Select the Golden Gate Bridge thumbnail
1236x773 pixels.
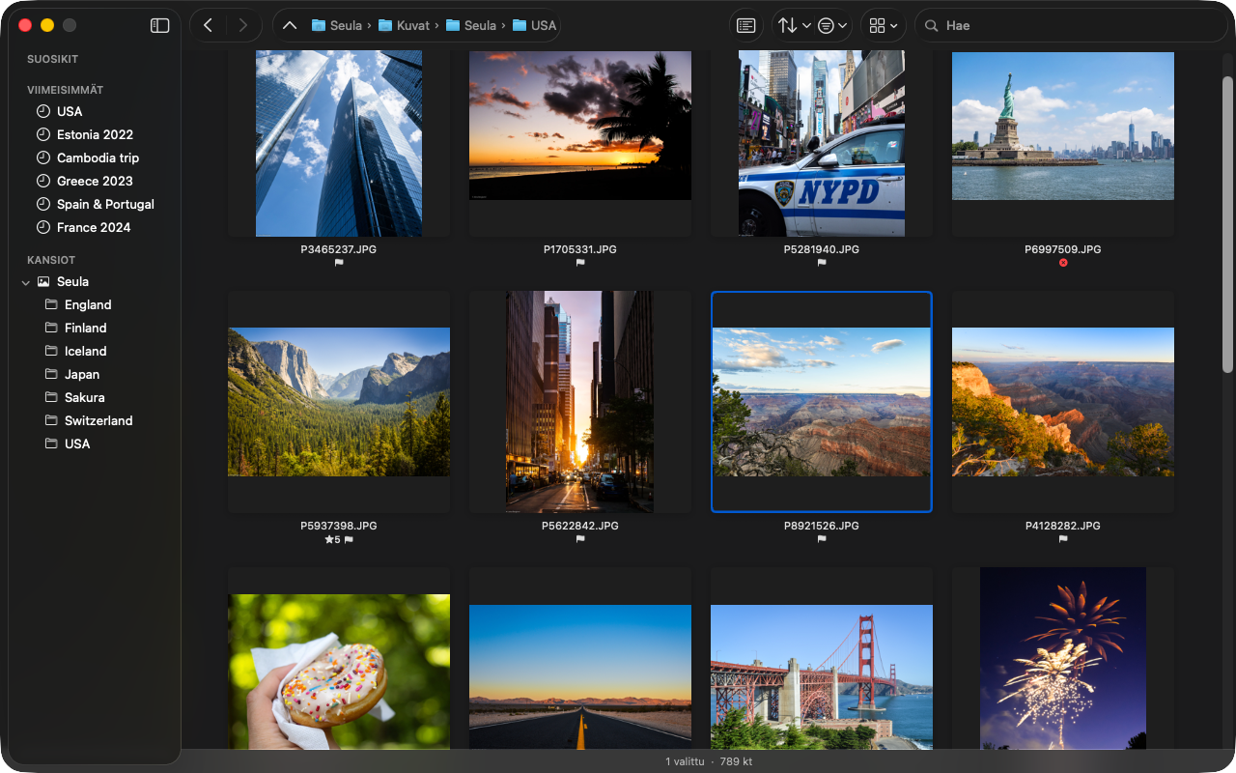point(822,676)
